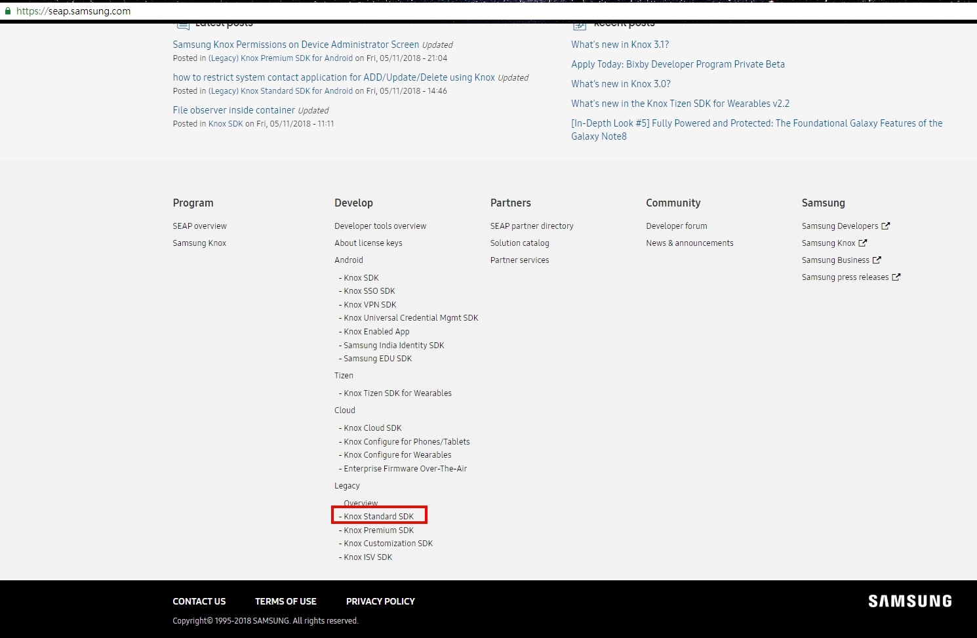Open '(Legacy) Knox Standard SDK for Android' forum link

coord(281,91)
